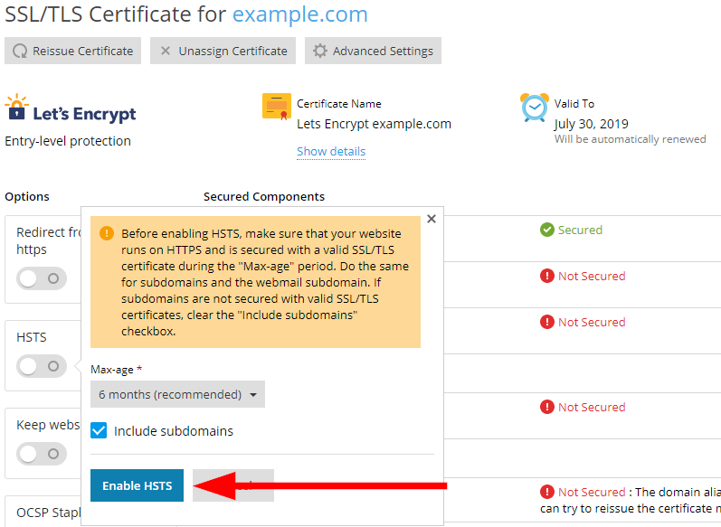721x527 pixels.
Task: Click the Unassign Certificate button
Action: 223,51
